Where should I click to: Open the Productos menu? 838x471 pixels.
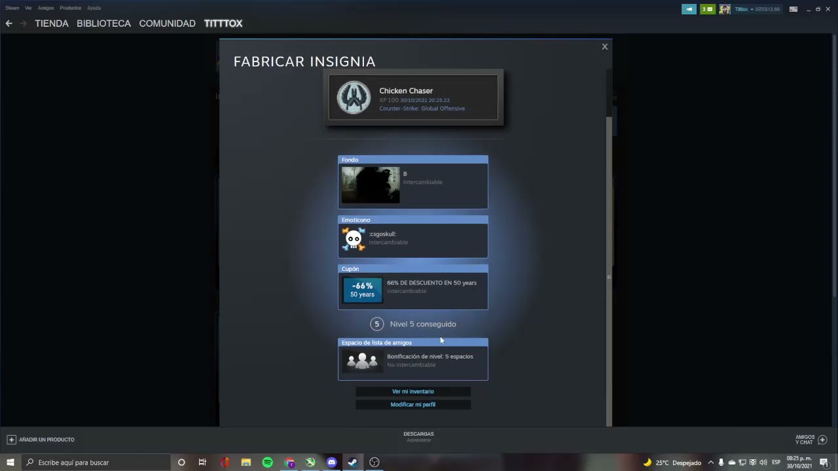[x=71, y=8]
